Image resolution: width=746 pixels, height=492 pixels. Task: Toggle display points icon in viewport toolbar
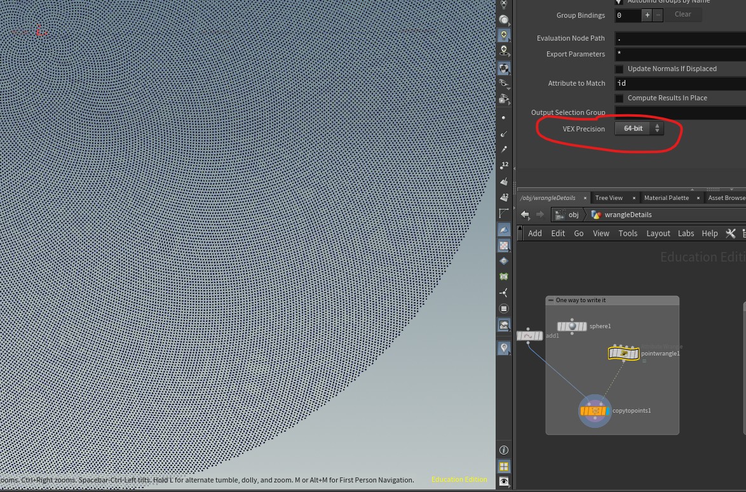504,117
